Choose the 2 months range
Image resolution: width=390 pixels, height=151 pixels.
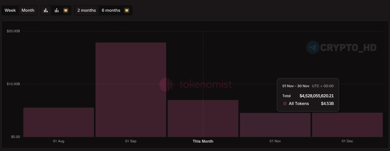[x=87, y=10]
